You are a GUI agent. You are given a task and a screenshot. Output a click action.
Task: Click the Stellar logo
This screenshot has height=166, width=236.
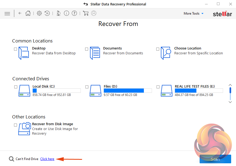[x=222, y=14]
